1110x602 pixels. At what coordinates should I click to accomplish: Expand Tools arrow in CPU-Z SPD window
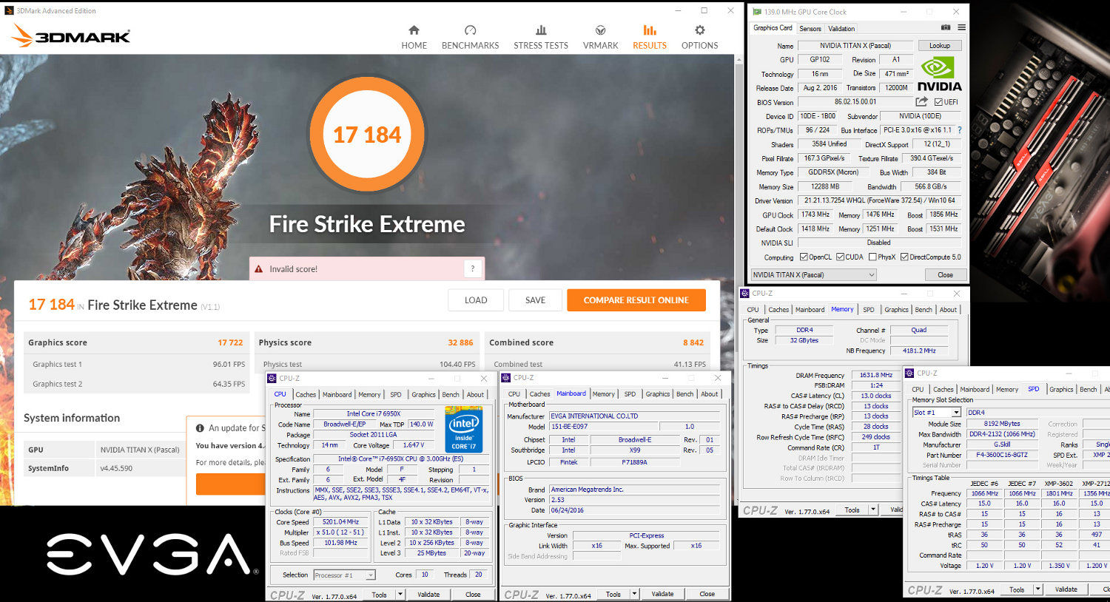1038,590
